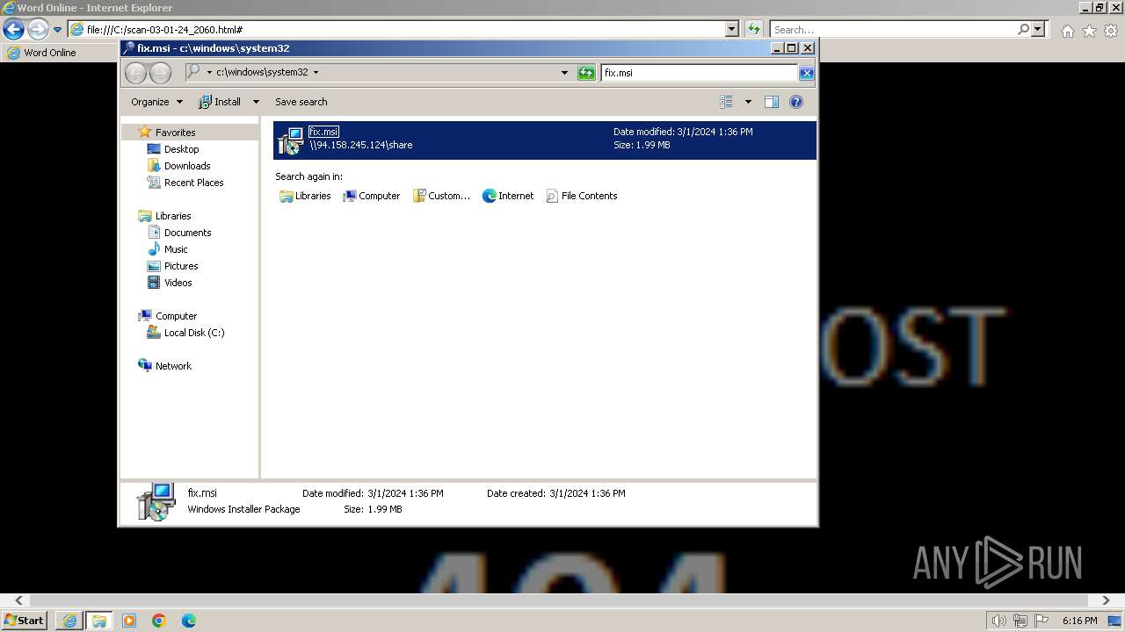The width and height of the screenshot is (1125, 632).
Task: Open Explorer help icon
Action: pyautogui.click(x=796, y=102)
